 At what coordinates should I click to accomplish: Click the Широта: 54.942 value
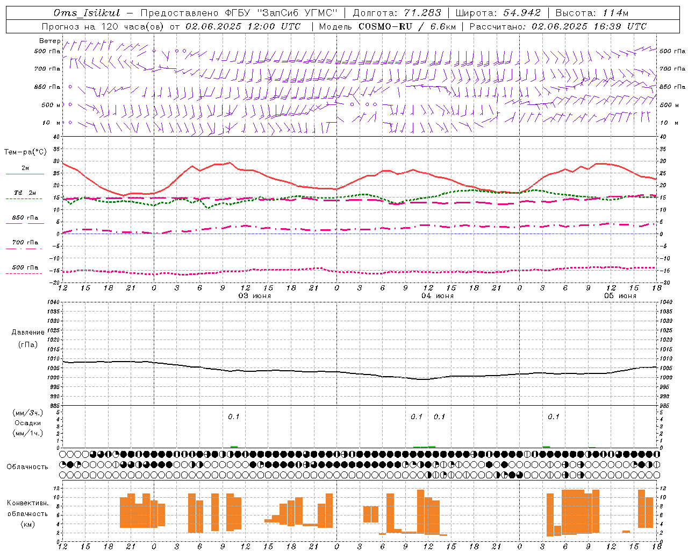pos(498,13)
